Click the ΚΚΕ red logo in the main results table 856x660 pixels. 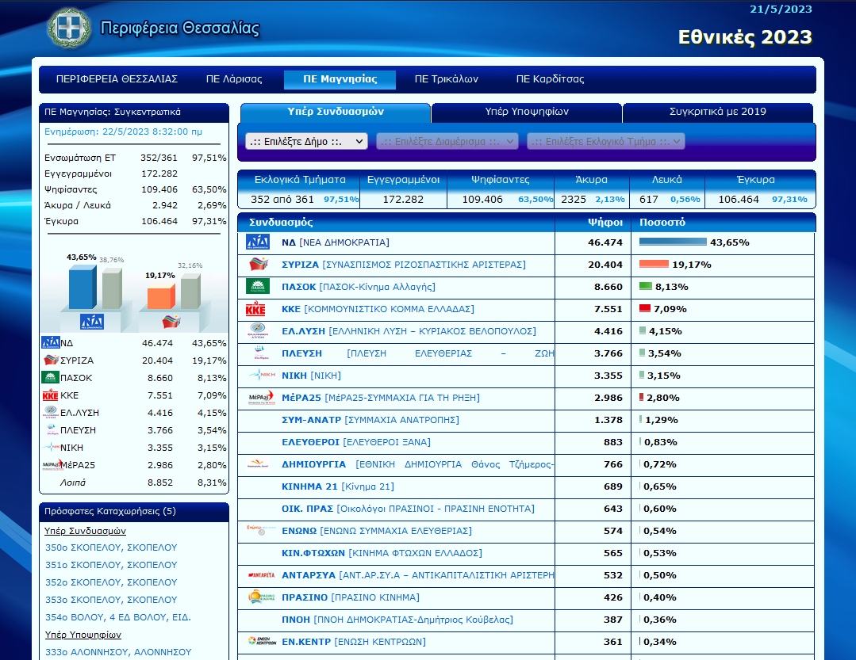coord(255,309)
